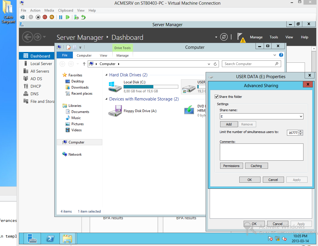
Task: Open the quick access toolbar dropdown
Action: click(80, 47)
